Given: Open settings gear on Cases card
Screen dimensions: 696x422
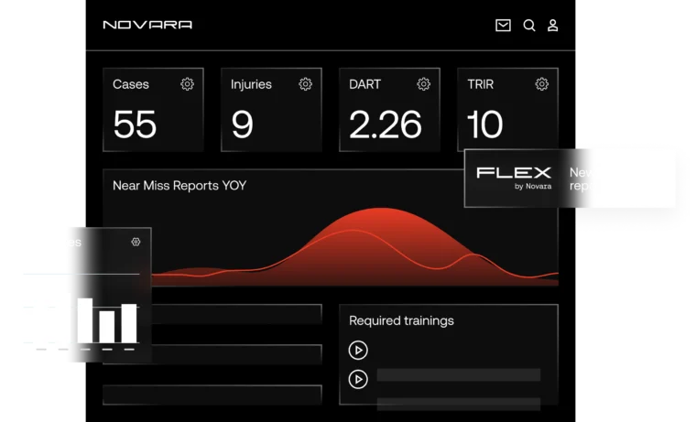Looking at the screenshot, I should click(x=188, y=84).
